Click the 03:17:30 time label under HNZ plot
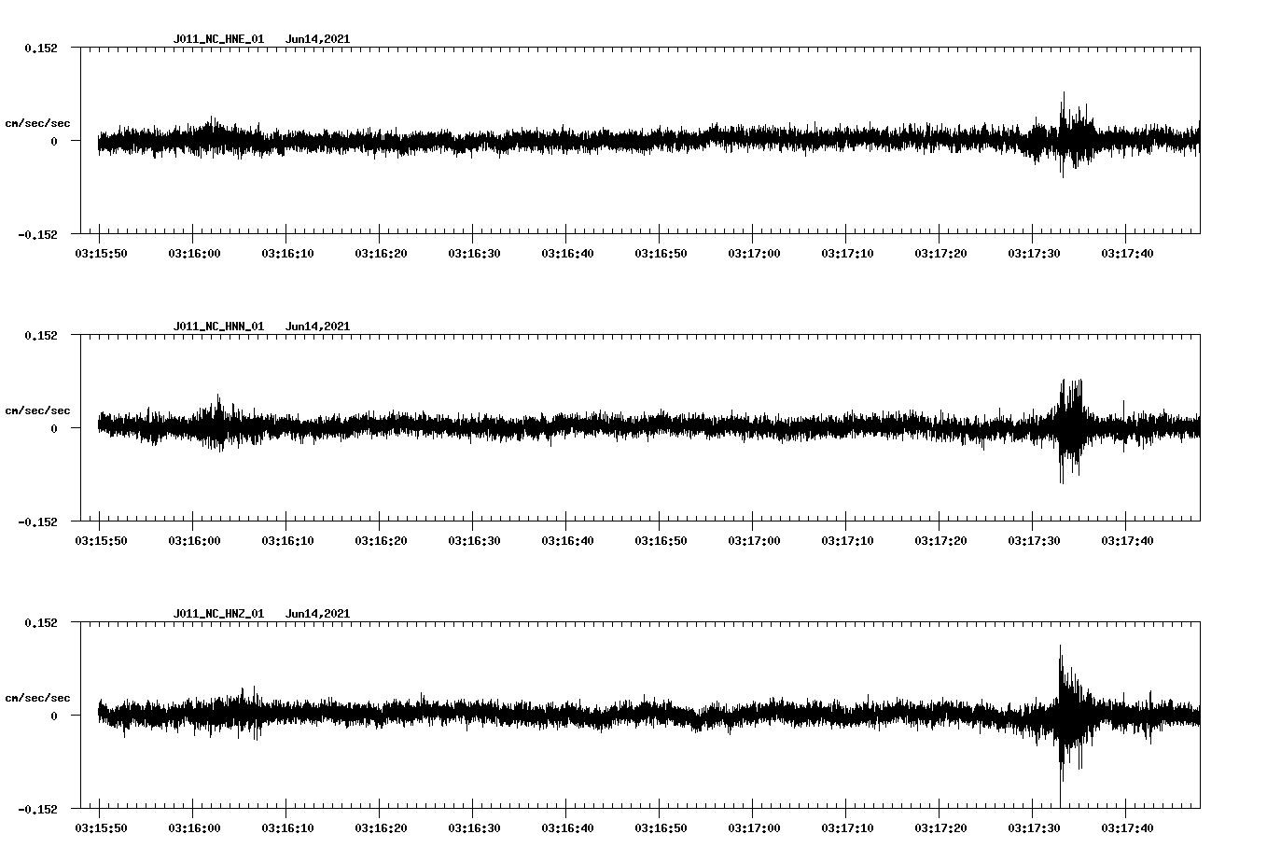This screenshot has width=1267, height=862. [1034, 827]
